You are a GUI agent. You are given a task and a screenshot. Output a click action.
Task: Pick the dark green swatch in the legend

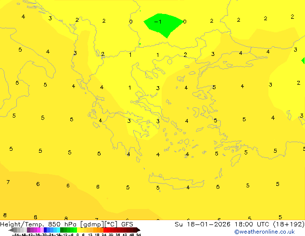(62, 230)
